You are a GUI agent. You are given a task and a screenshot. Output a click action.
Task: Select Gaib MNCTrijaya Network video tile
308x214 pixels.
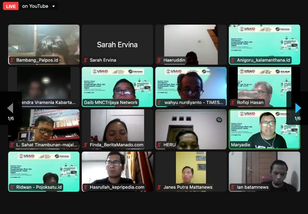coord(117,87)
